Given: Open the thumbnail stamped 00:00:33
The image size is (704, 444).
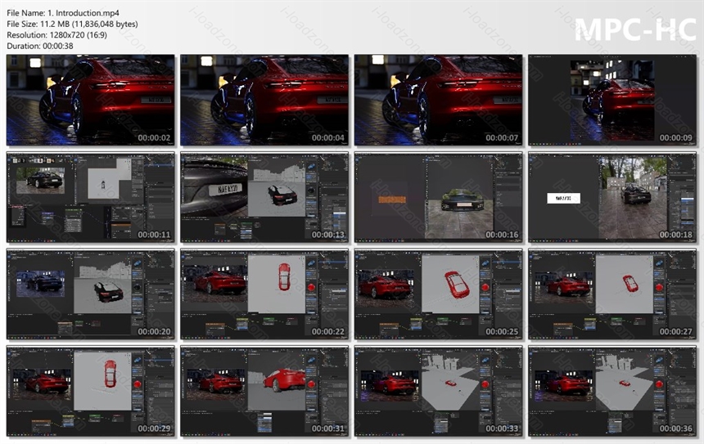Looking at the screenshot, I should pos(438,391).
